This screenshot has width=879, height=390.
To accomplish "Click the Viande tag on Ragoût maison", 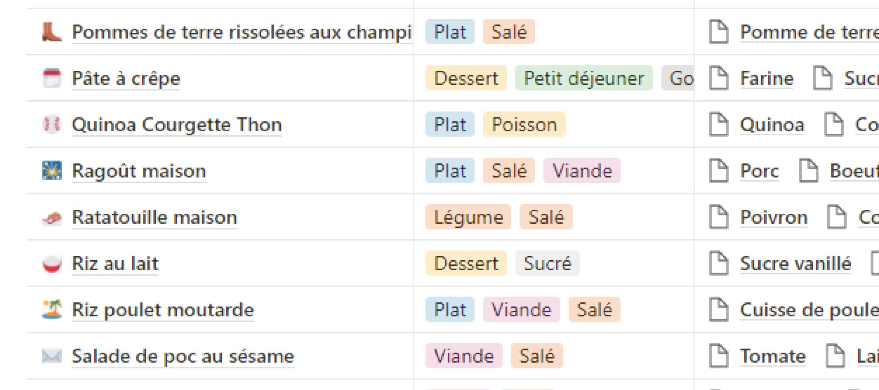I will (582, 171).
